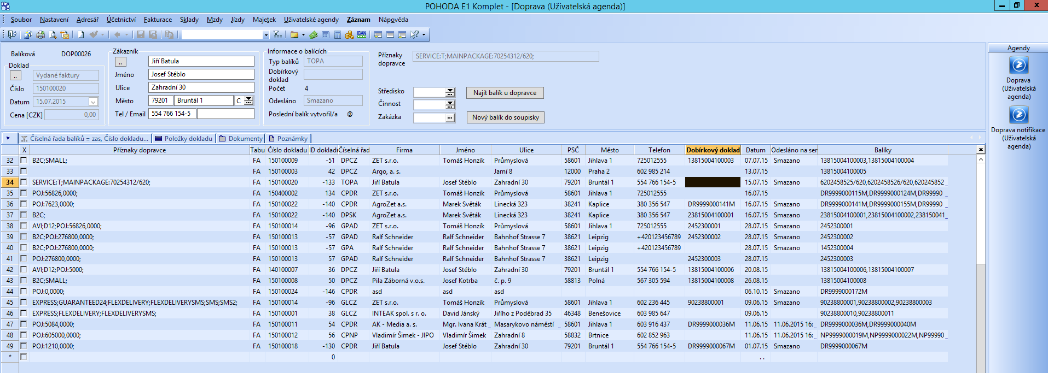Viewport: 1048px width, 373px height.
Task: Click the '..' button in Doklad section
Action: tap(15, 75)
